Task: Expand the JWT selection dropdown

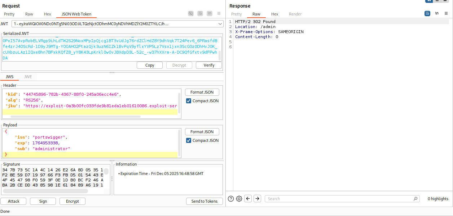Action: [x=220, y=24]
